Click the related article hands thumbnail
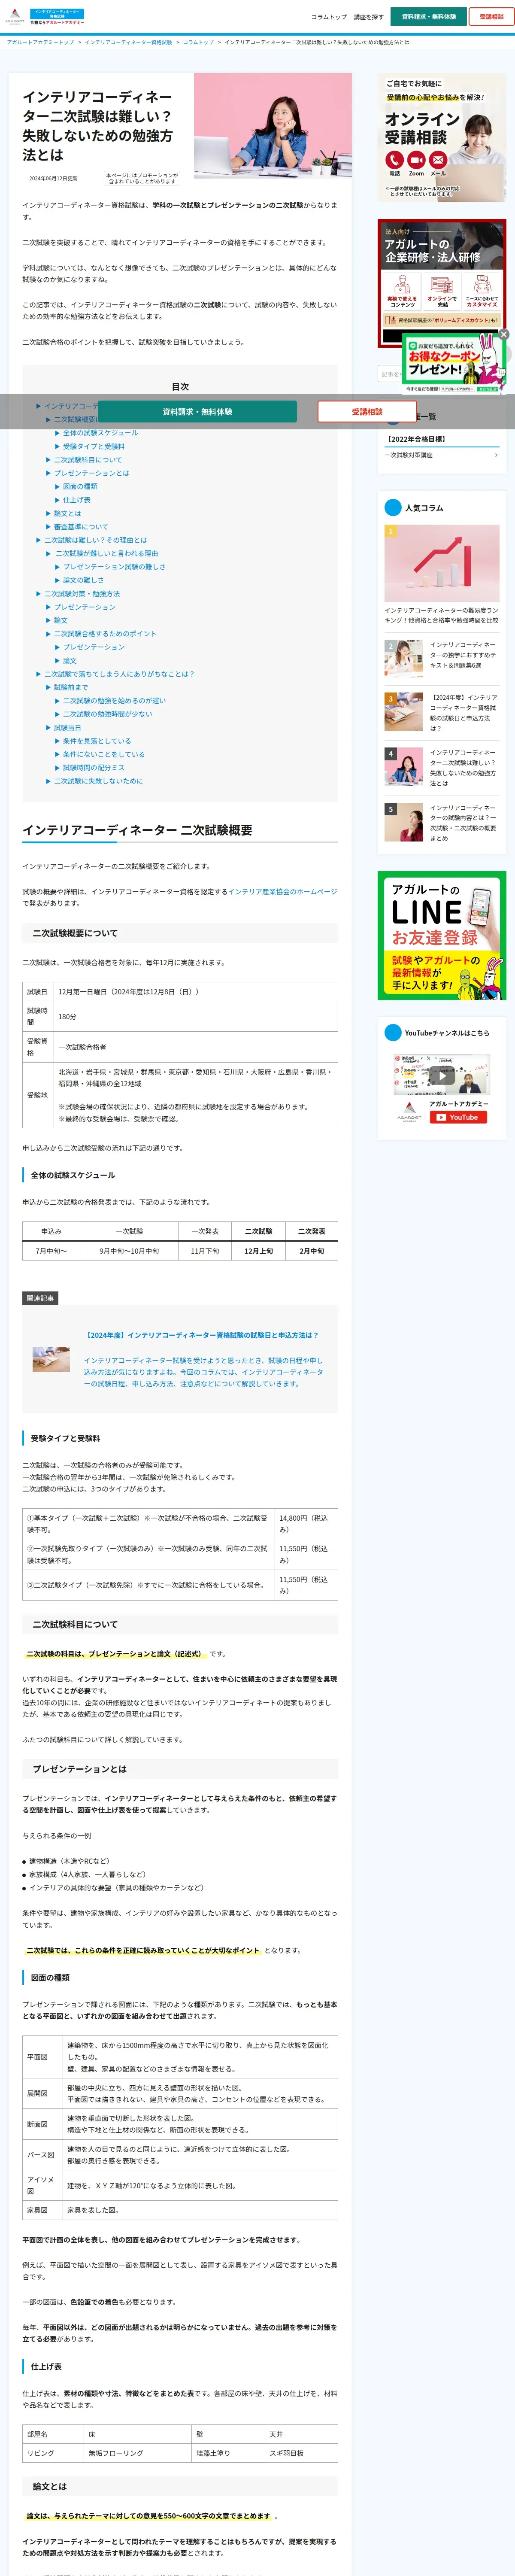Viewport: 515px width, 2576px height. tap(51, 1358)
